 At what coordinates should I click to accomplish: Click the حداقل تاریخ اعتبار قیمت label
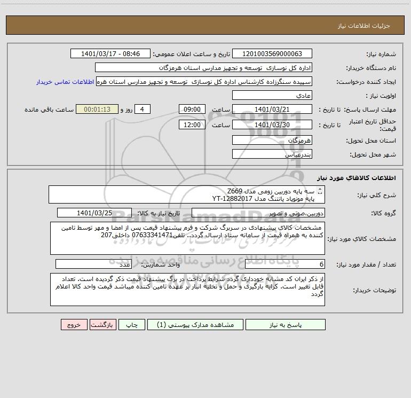[x=373, y=125]
